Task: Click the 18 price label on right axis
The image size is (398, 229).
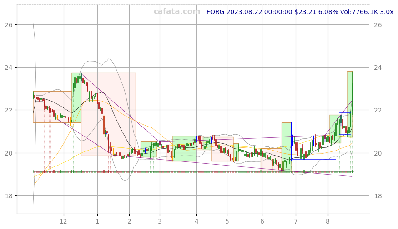Action: [378, 196]
